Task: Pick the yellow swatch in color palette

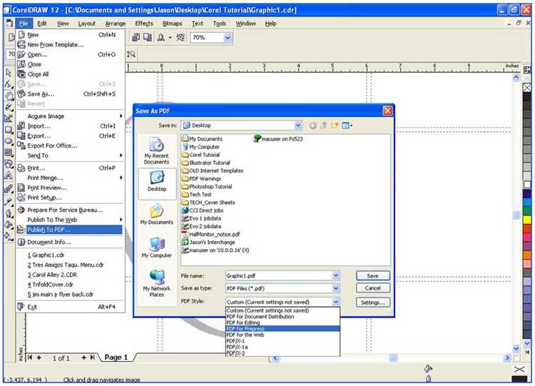Action: (527, 220)
